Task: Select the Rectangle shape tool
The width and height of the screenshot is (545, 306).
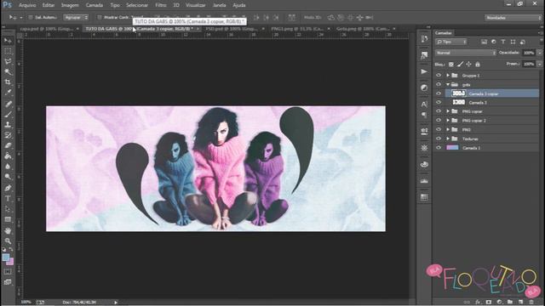Action: (8, 219)
